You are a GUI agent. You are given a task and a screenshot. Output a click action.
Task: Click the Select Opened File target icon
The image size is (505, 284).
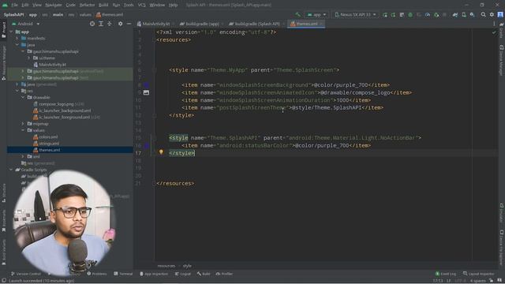click(92, 24)
